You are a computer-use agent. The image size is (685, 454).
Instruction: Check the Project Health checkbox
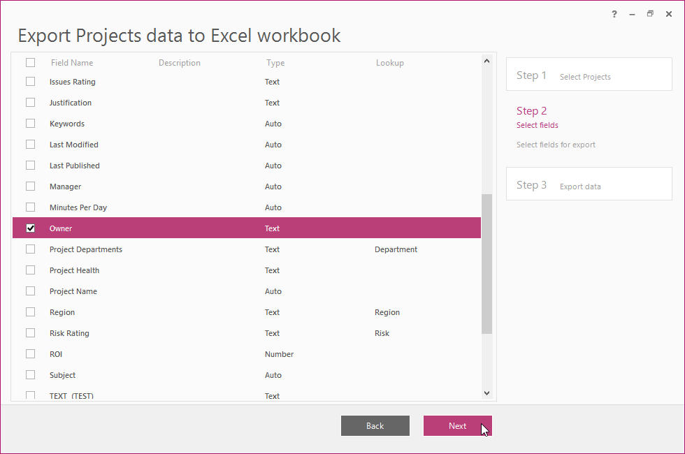[30, 270]
